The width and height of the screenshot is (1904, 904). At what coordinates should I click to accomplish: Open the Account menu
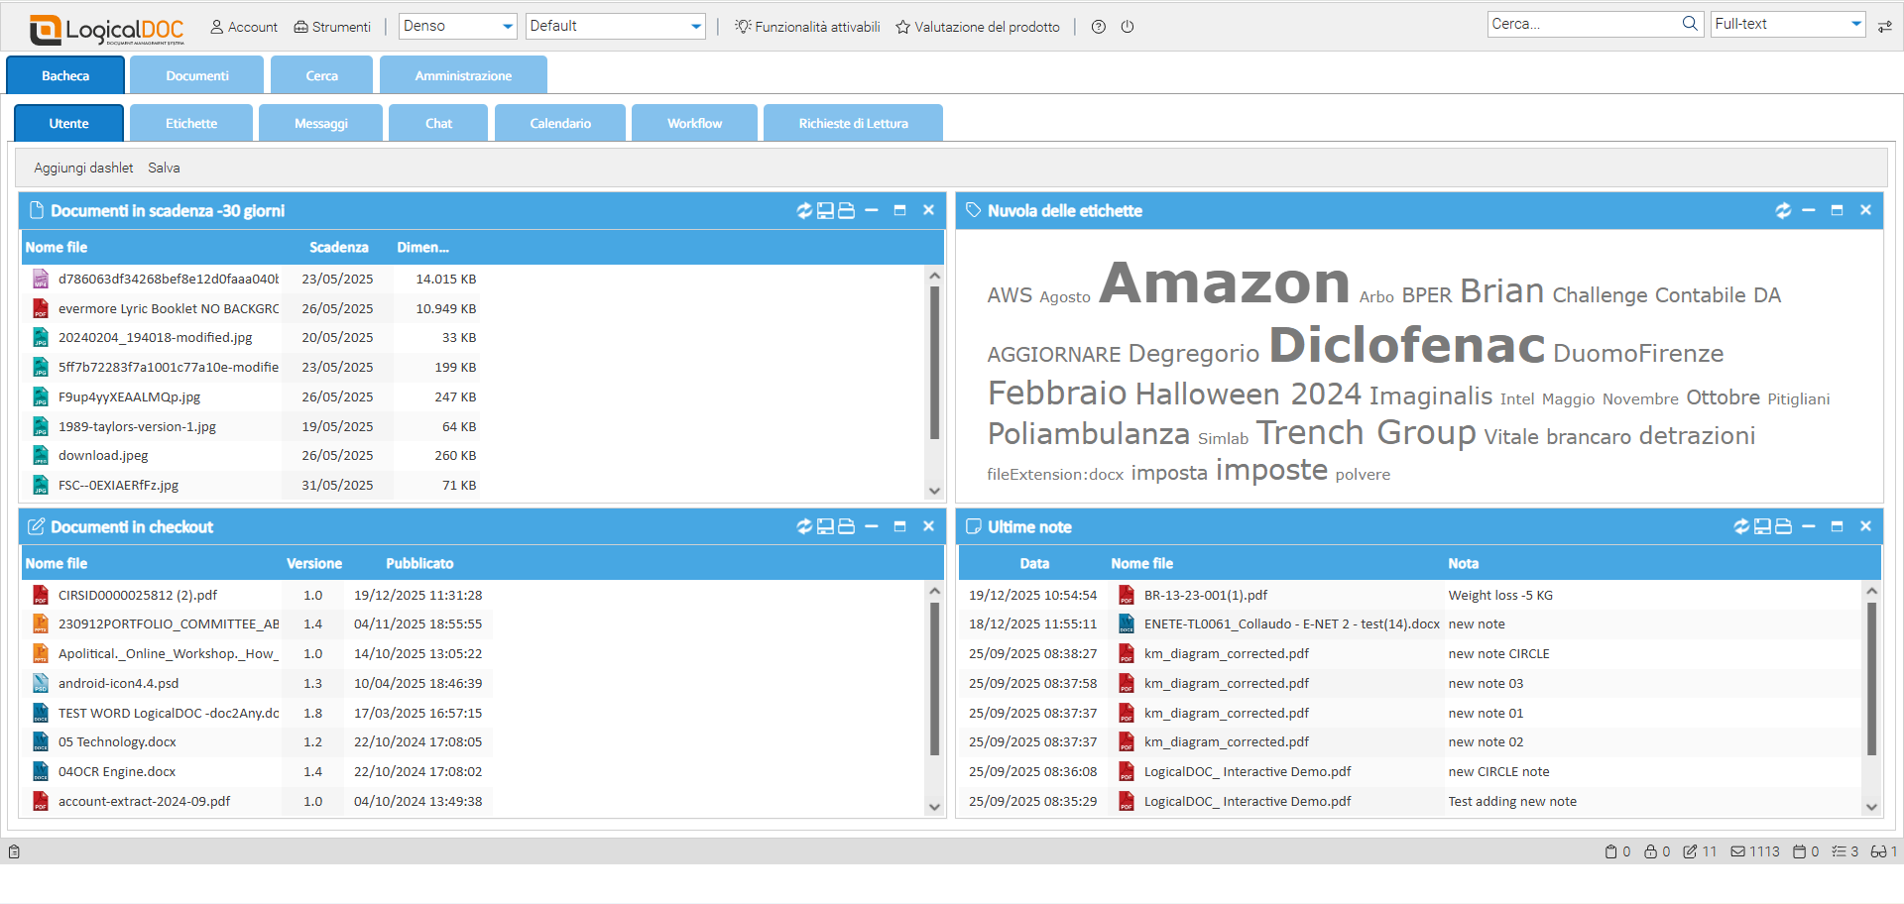click(244, 27)
